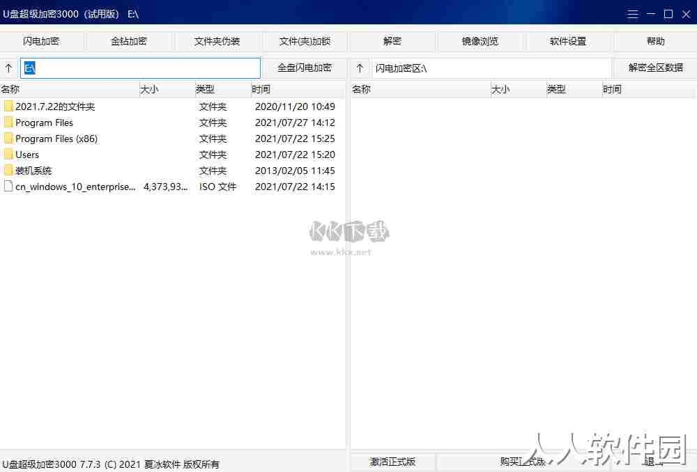The height and width of the screenshot is (472, 697).
Task: Click date 2021/07/27 14:12
Action: point(295,123)
